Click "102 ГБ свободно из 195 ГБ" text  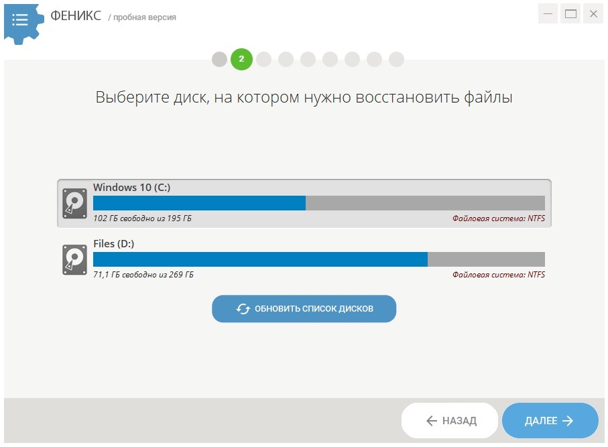(142, 218)
